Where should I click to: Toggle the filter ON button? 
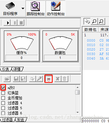coord(49,79)
